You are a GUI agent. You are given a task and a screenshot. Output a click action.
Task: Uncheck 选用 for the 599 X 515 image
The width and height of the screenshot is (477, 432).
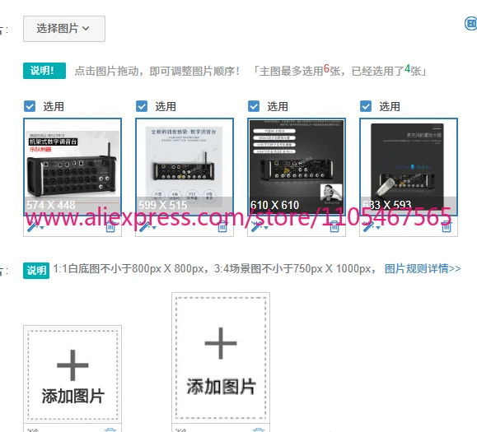[142, 106]
